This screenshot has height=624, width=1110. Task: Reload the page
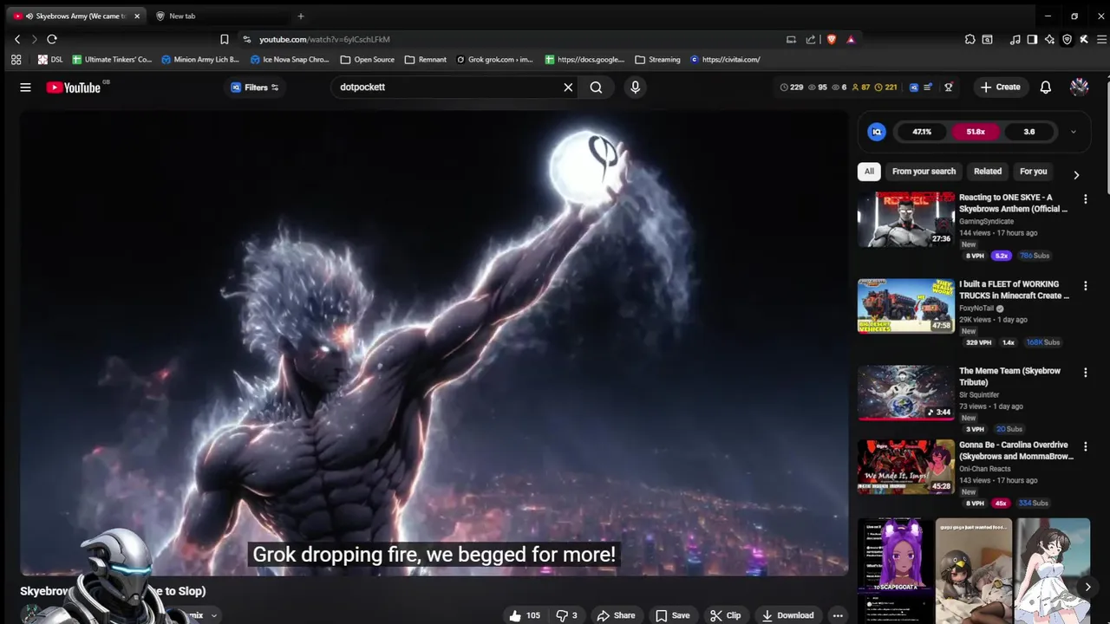pos(52,39)
